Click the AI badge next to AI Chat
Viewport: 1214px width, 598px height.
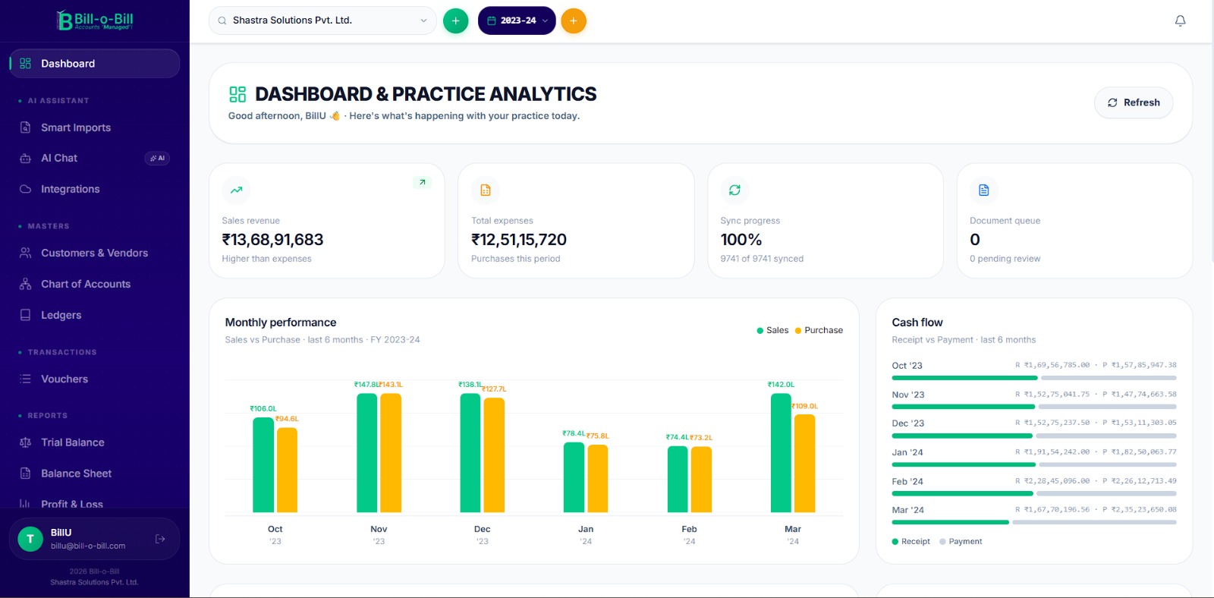(157, 158)
